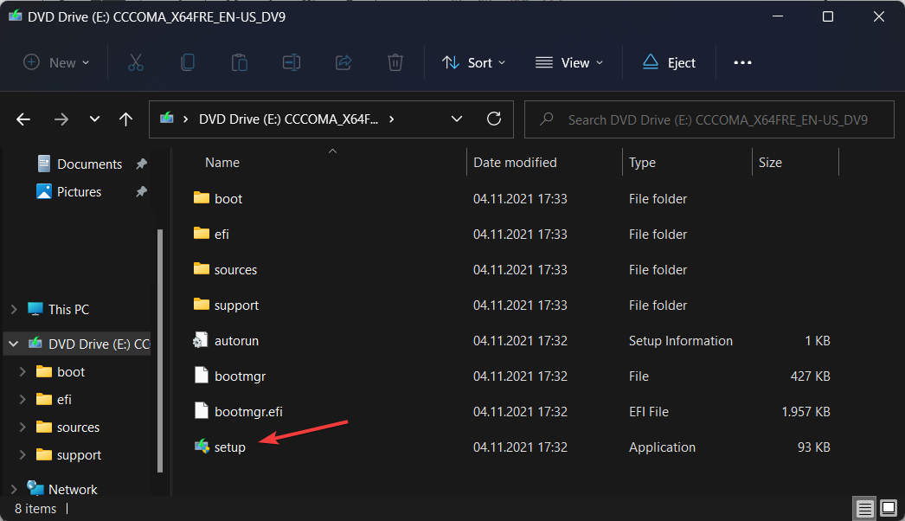
Task: Click the Copy icon in toolbar
Action: [x=188, y=62]
